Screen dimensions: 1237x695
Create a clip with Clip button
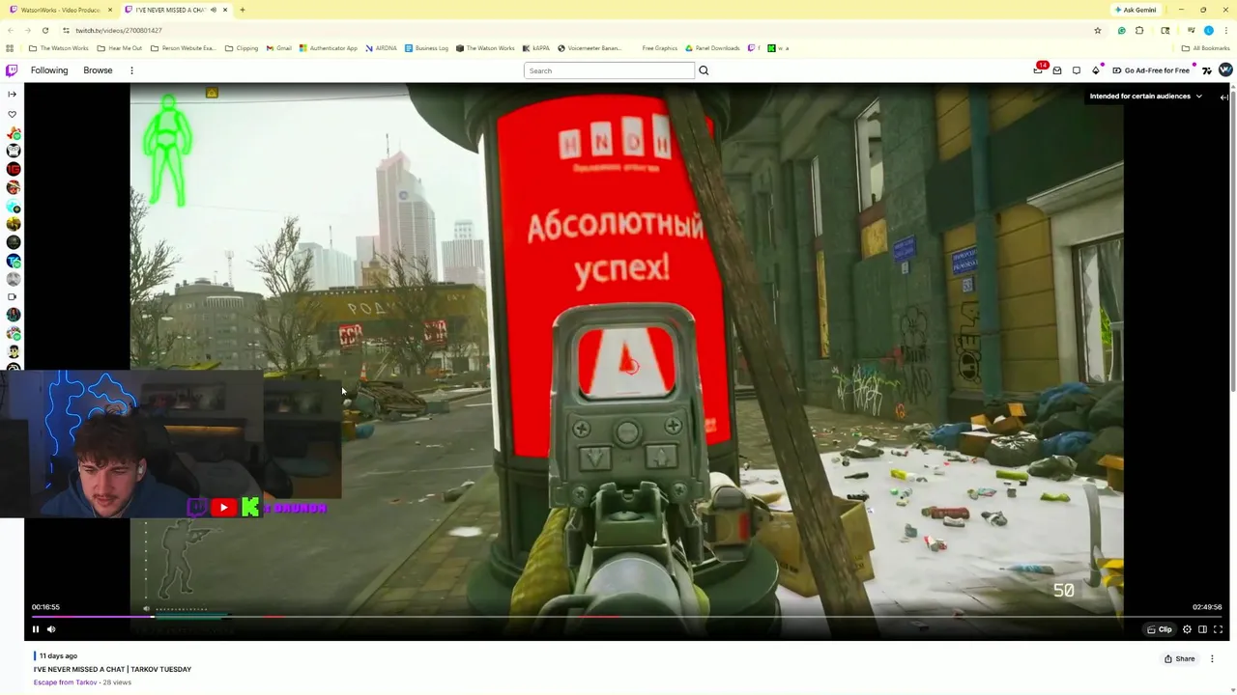(x=1160, y=629)
